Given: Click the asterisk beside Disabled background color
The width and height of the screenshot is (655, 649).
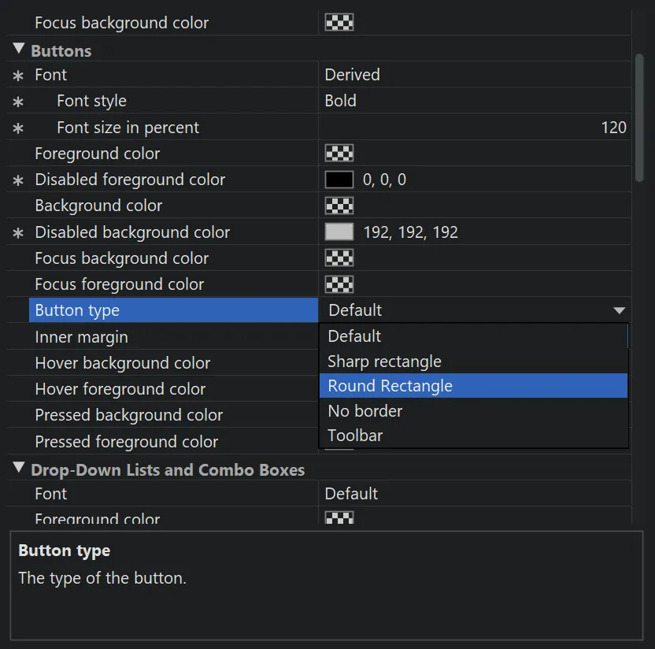Looking at the screenshot, I should click(18, 234).
